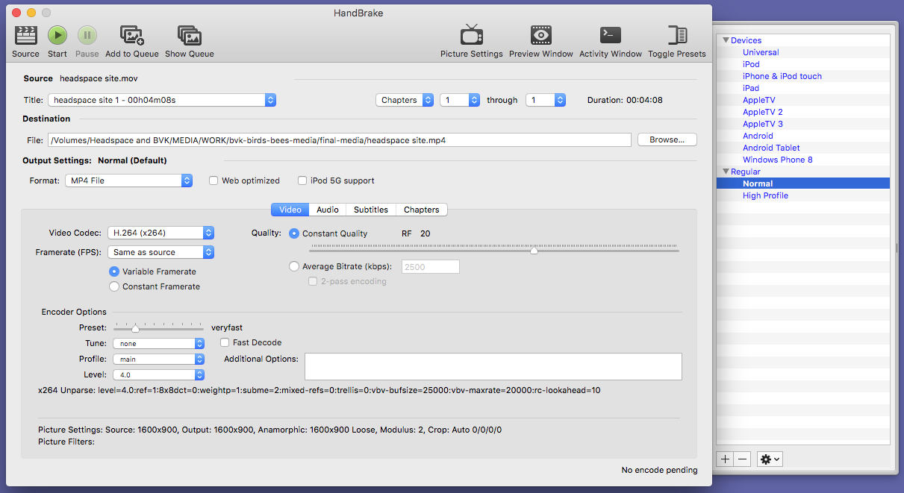Select the iPod preset
The width and height of the screenshot is (904, 493).
751,64
